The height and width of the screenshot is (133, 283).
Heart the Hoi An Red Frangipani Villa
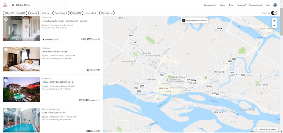6,80
